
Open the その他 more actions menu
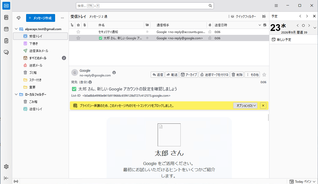click(252, 75)
